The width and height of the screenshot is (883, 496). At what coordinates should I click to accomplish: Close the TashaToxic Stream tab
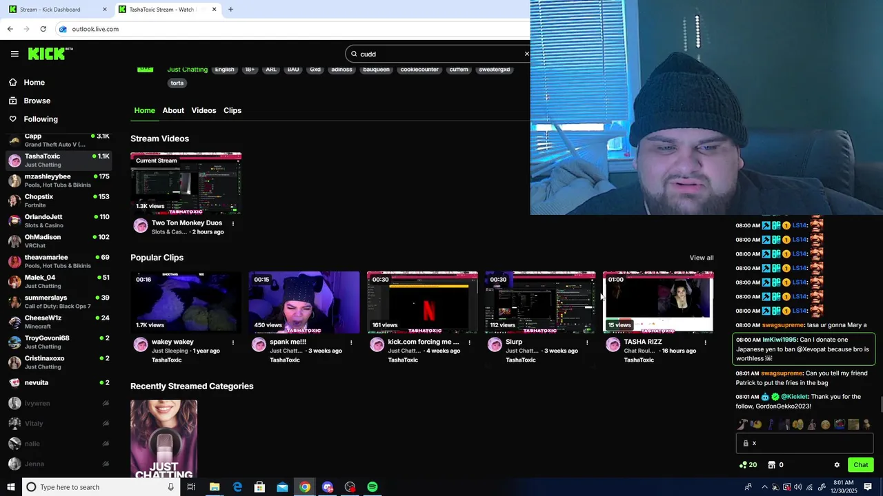[214, 9]
